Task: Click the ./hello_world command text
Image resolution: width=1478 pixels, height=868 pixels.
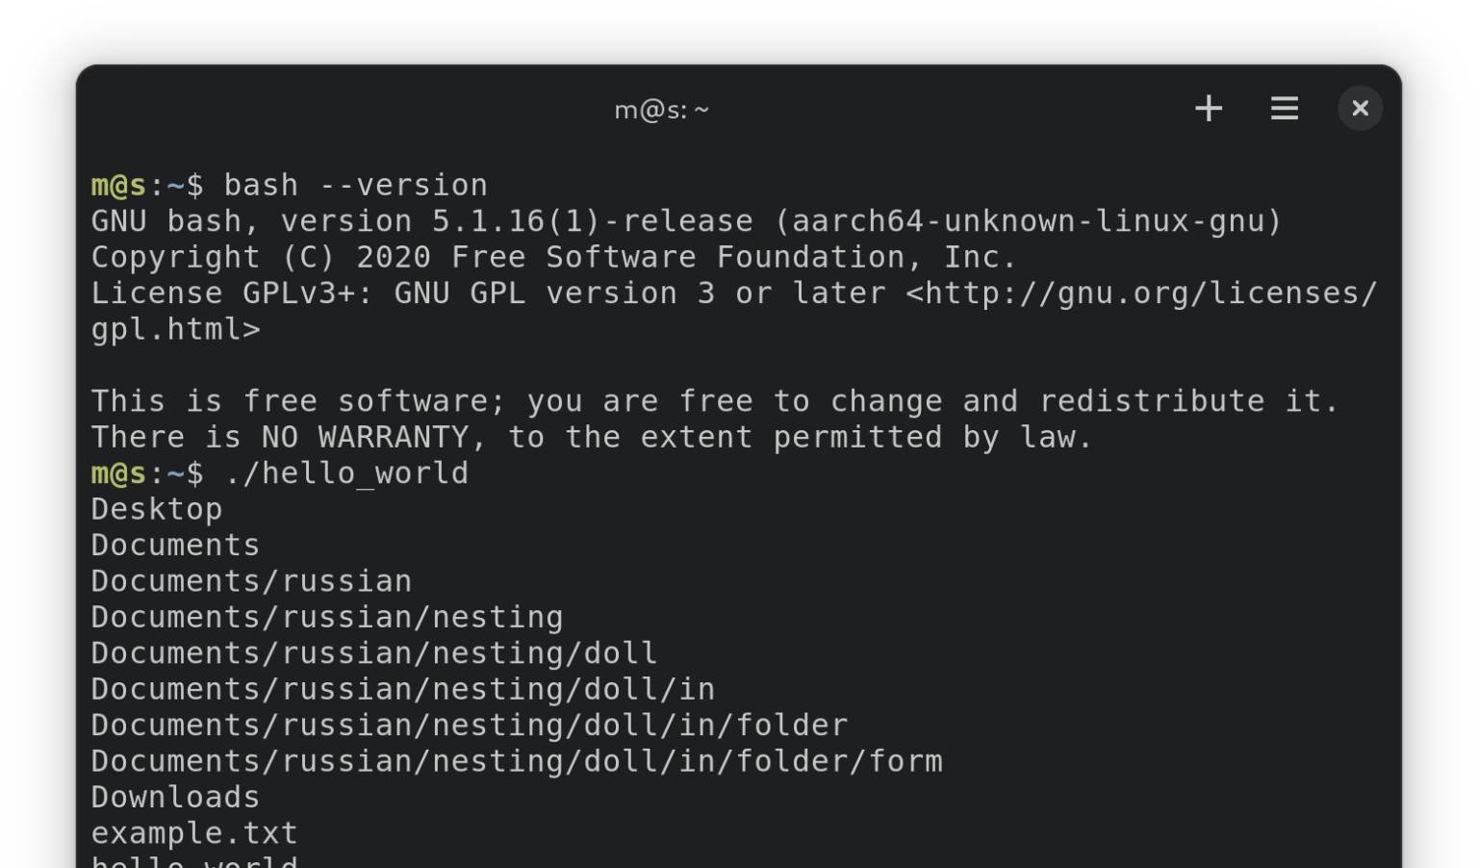Action: (x=346, y=473)
